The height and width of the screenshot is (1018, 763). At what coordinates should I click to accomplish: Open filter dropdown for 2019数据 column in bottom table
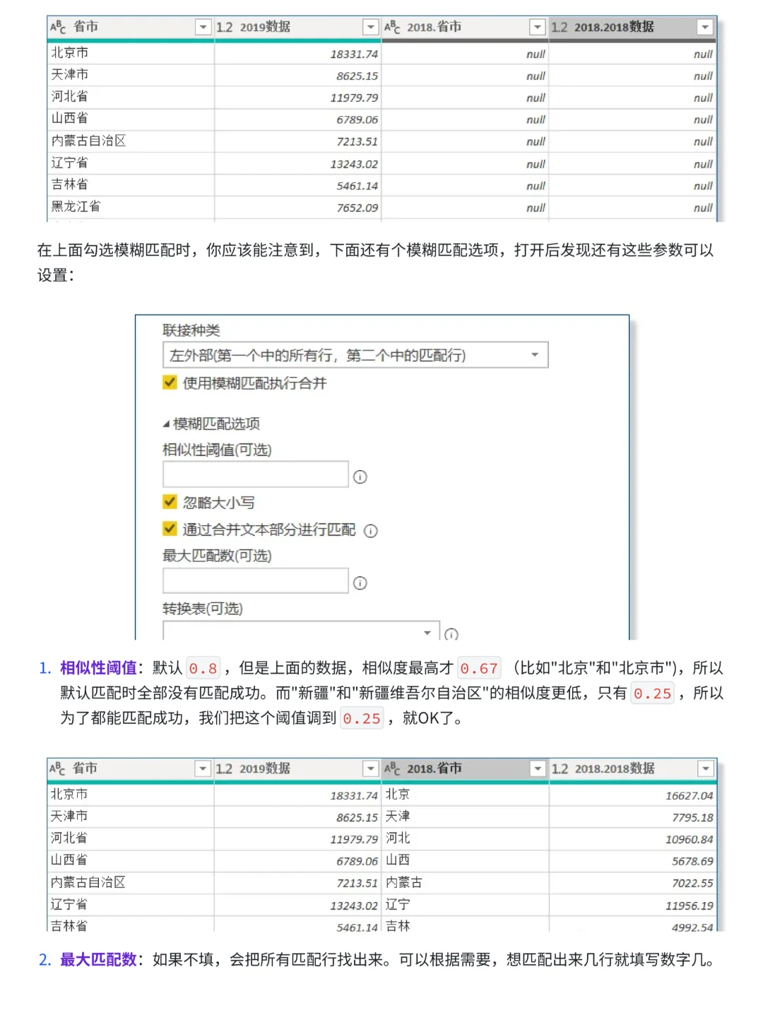370,769
